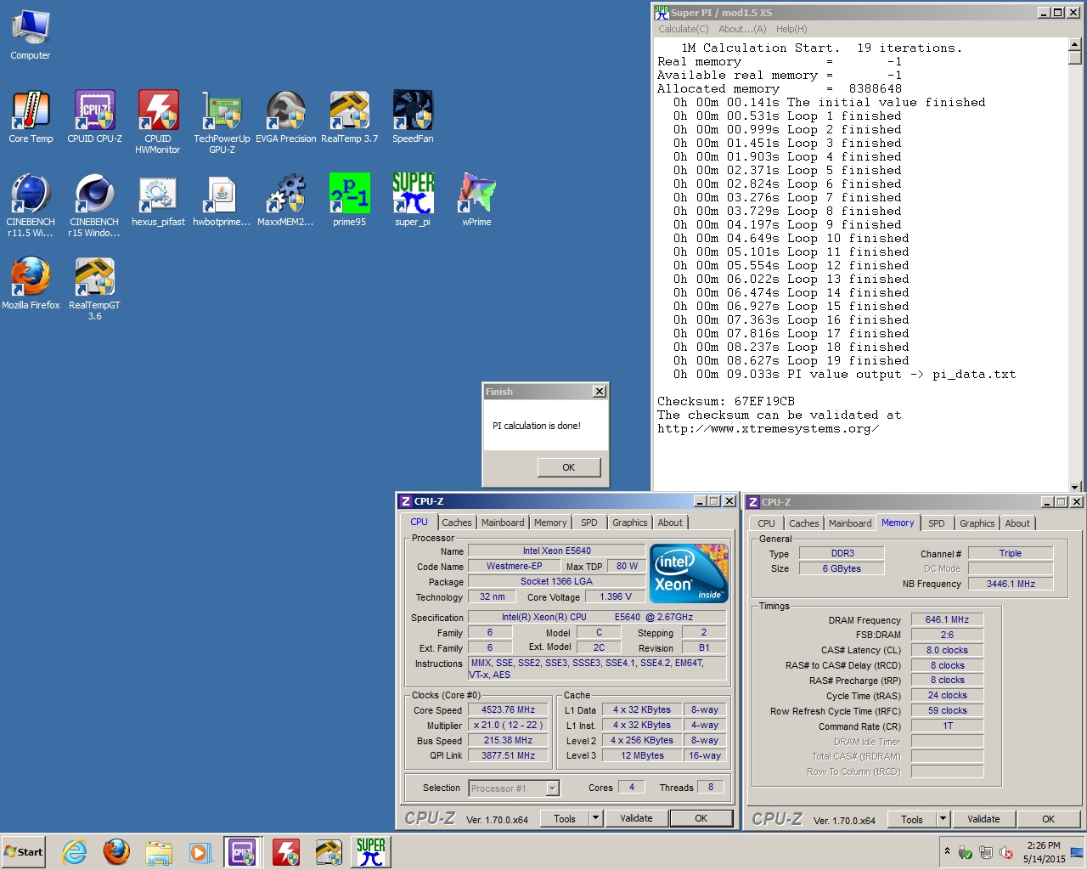
Task: Open Processor #1 selection dropdown
Action: (514, 788)
